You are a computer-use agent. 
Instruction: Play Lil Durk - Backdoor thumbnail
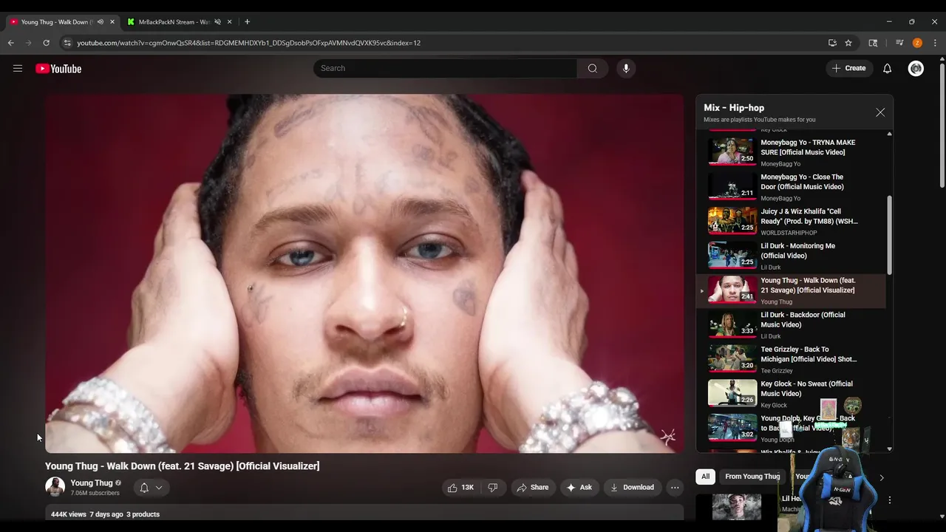click(732, 324)
